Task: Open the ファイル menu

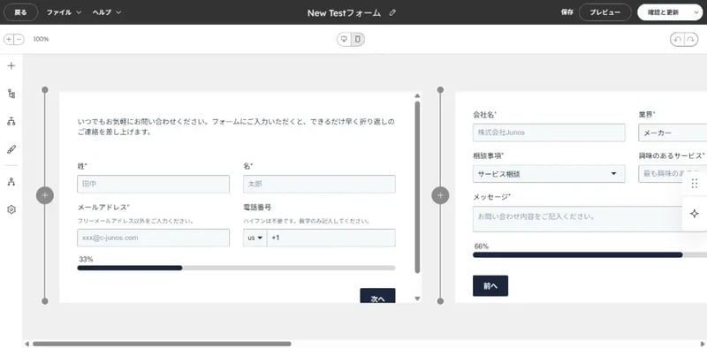Action: click(64, 12)
